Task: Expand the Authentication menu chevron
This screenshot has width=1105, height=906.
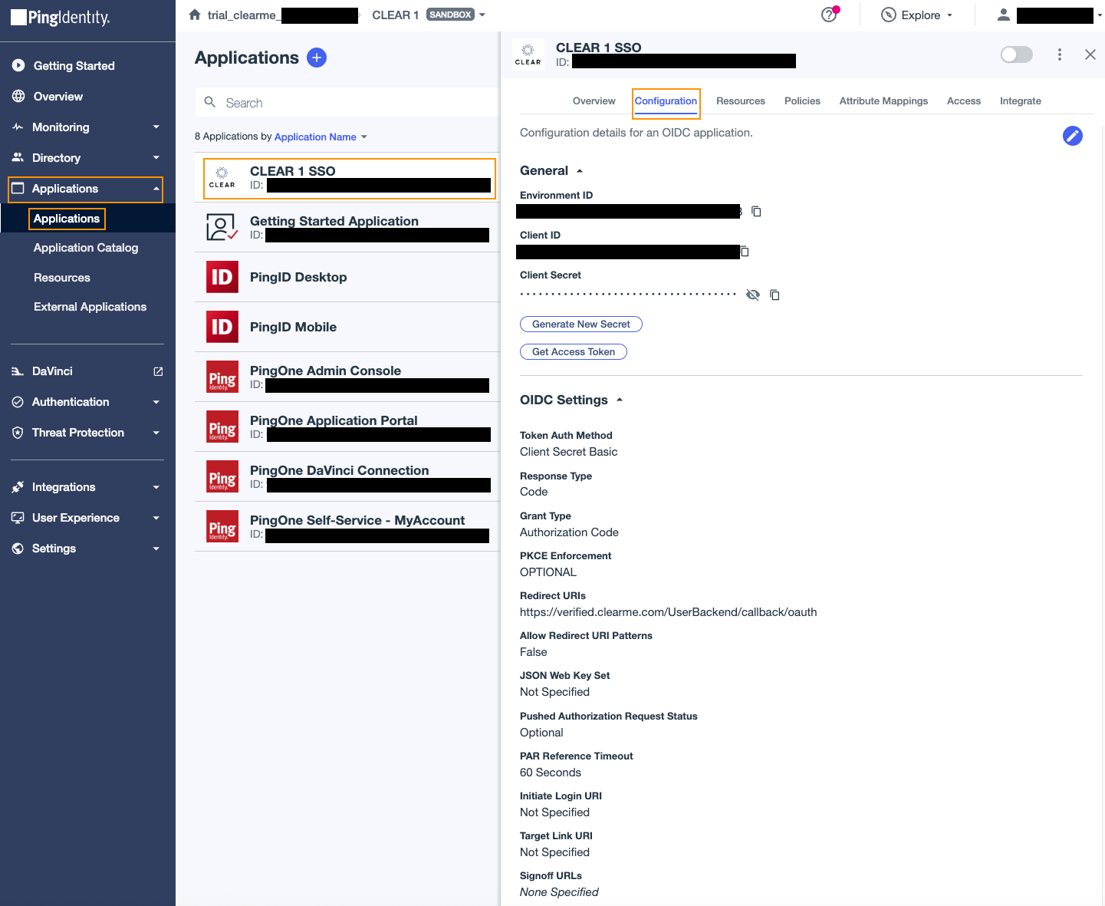Action: tap(156, 402)
